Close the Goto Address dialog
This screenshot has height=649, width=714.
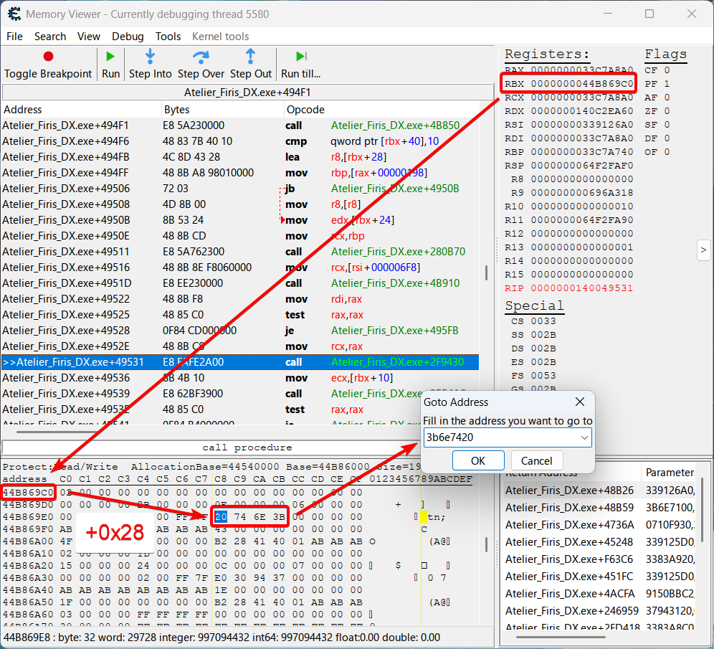tap(580, 402)
